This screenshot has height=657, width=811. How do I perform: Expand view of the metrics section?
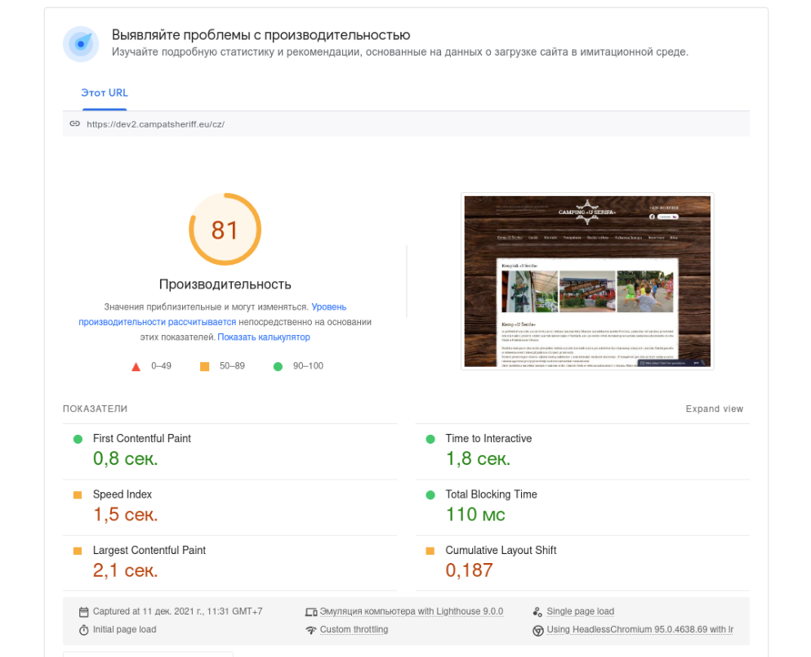click(714, 409)
